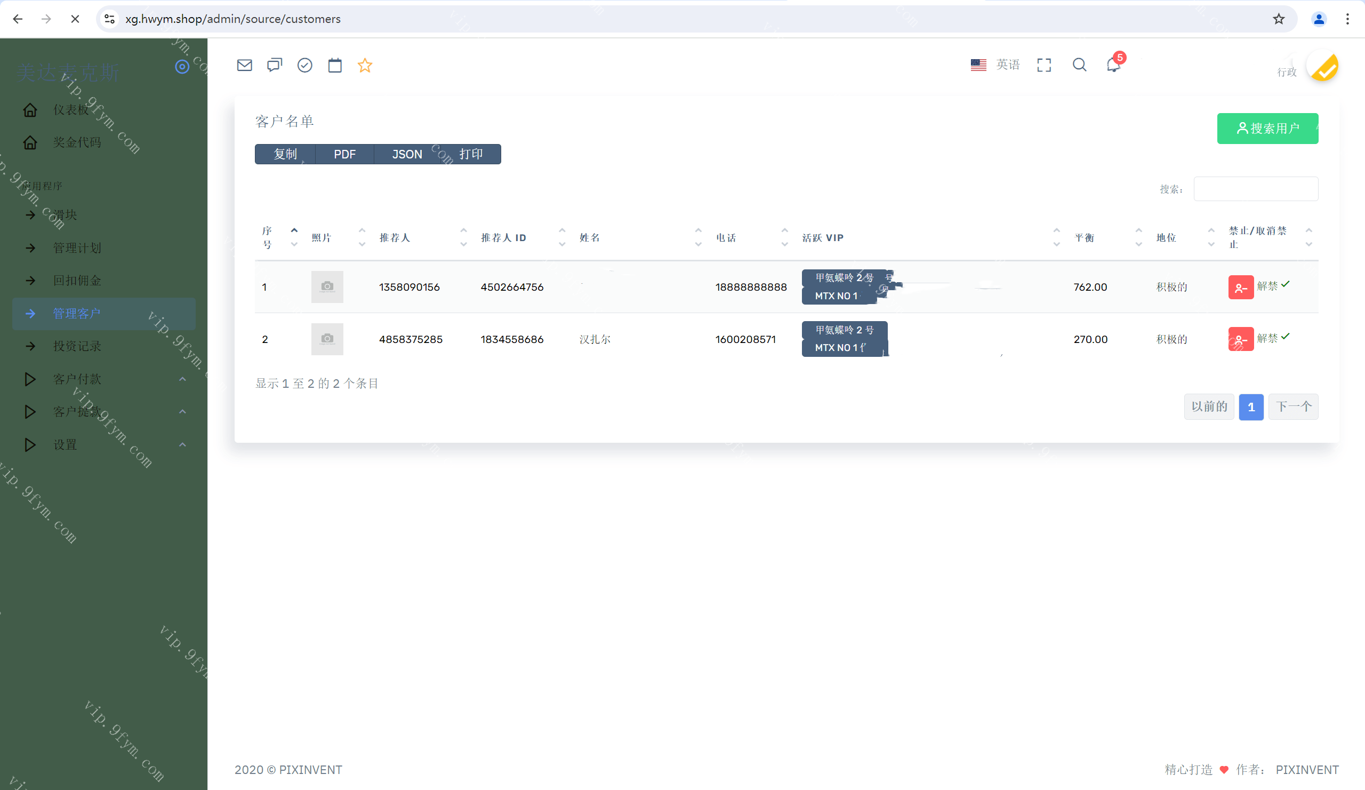Click the green 搜索用户 button
Screen dimensions: 1365x790
[x=1267, y=129]
